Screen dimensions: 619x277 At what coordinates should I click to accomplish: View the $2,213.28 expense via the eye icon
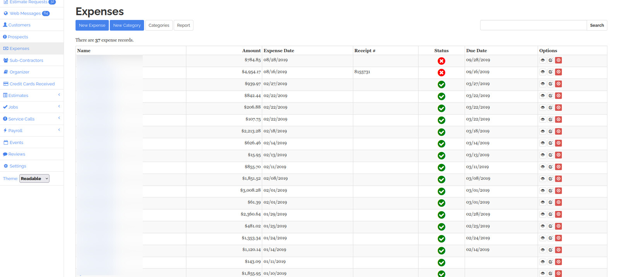542,132
